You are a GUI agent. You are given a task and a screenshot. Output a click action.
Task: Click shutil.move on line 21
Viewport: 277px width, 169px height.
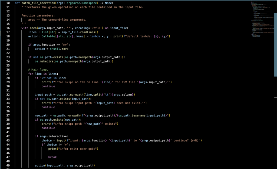[59, 49]
